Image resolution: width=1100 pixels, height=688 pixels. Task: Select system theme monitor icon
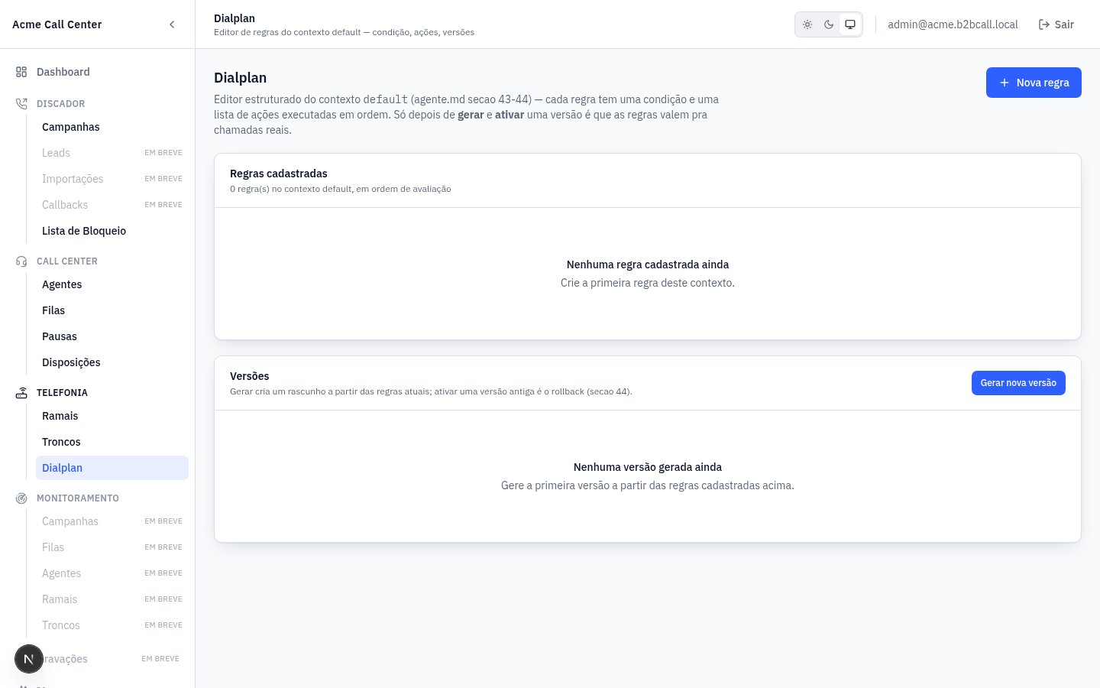[x=850, y=24]
